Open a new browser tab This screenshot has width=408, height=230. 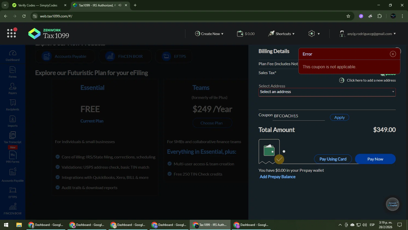click(x=135, y=5)
